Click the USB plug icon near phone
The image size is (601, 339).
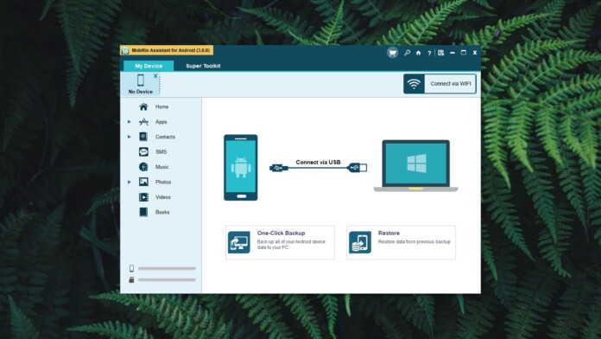[x=279, y=168]
